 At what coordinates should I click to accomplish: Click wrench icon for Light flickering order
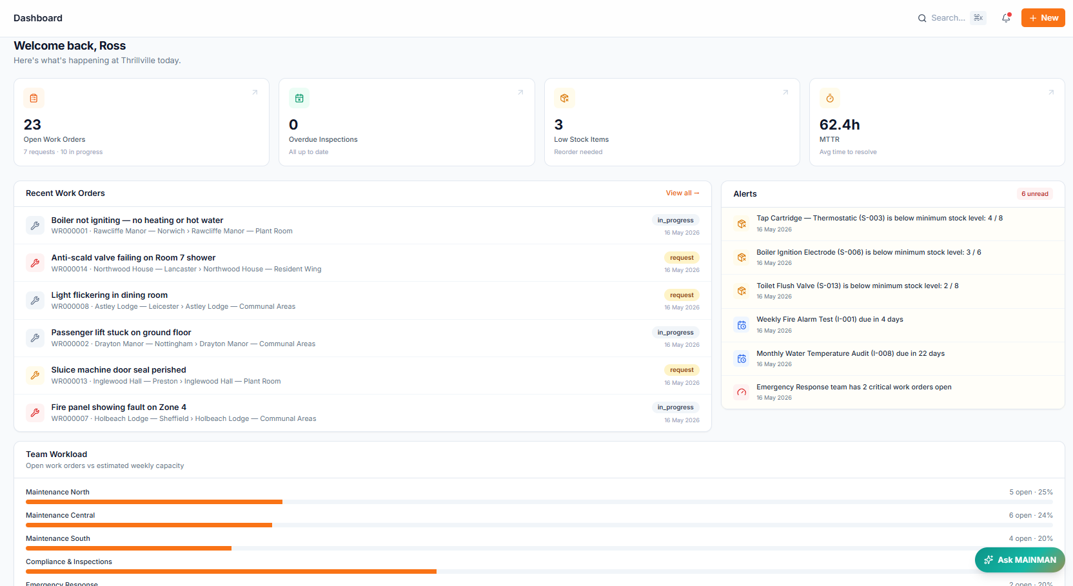(x=35, y=300)
